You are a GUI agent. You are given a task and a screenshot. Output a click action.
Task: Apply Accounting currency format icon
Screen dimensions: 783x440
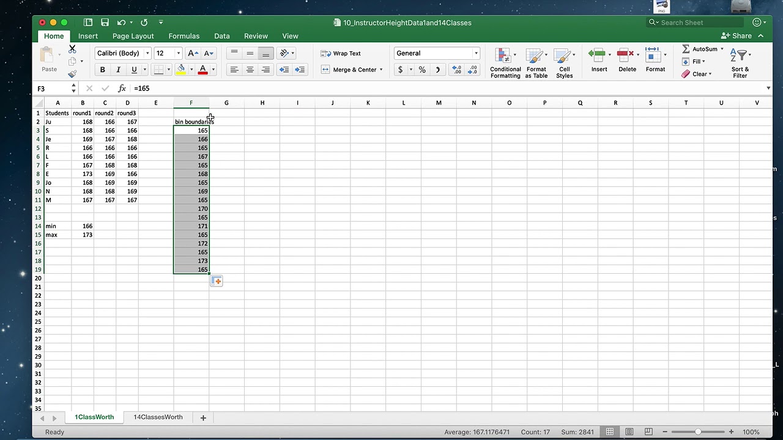(x=400, y=70)
